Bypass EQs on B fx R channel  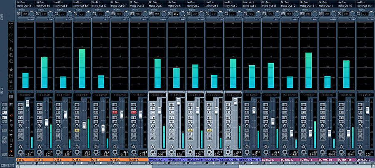(x=40, y=134)
